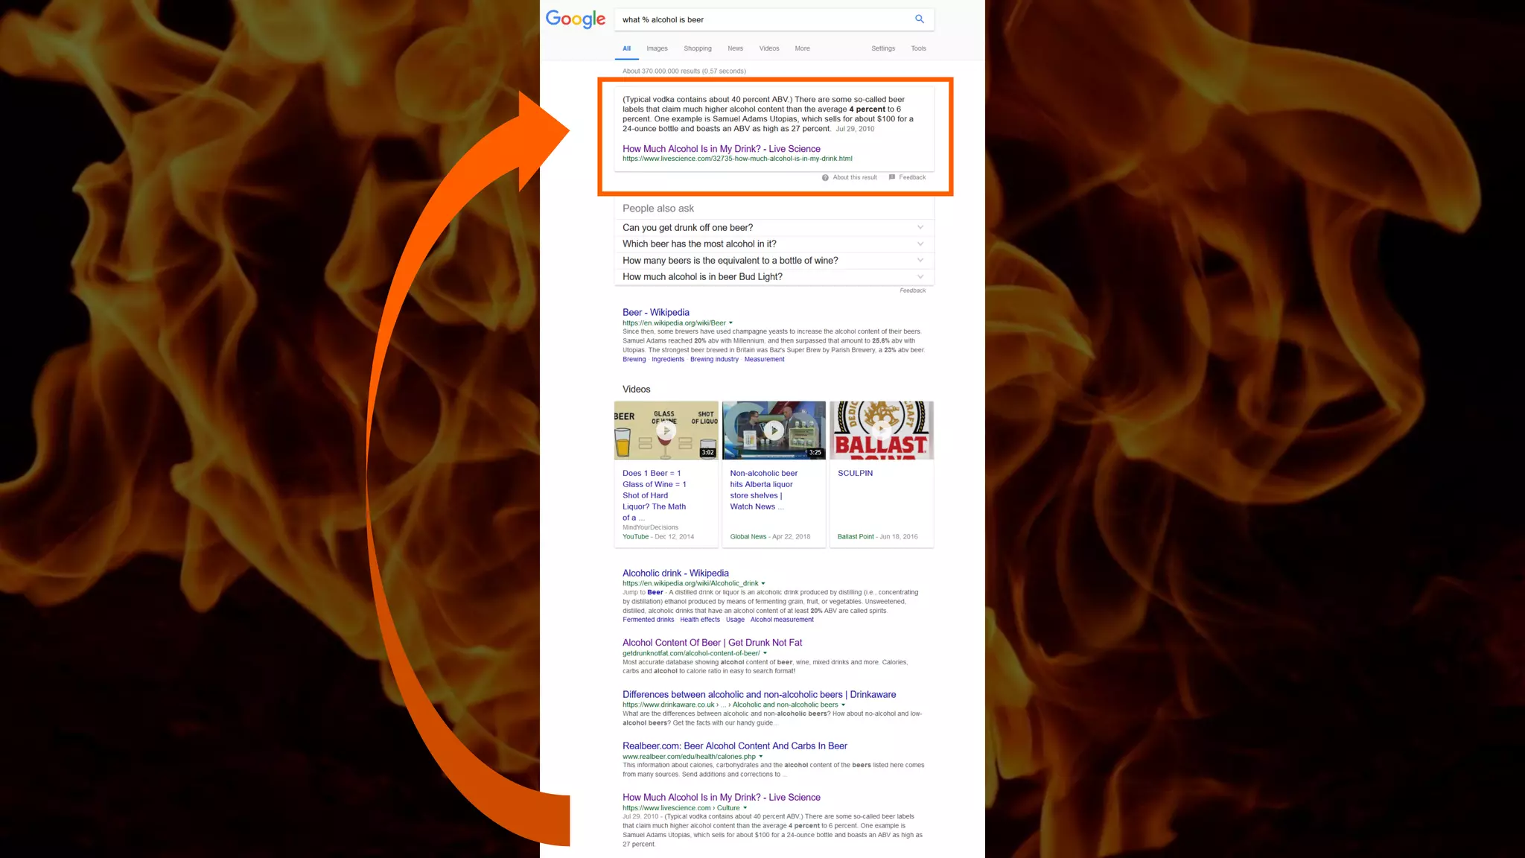Play the Ballast Point SCULPIN video
Image resolution: width=1525 pixels, height=858 pixels.
pyautogui.click(x=882, y=430)
